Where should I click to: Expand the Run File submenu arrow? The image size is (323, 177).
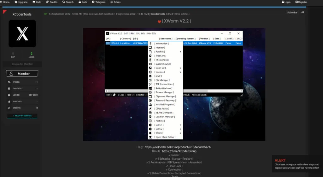click(x=180, y=52)
